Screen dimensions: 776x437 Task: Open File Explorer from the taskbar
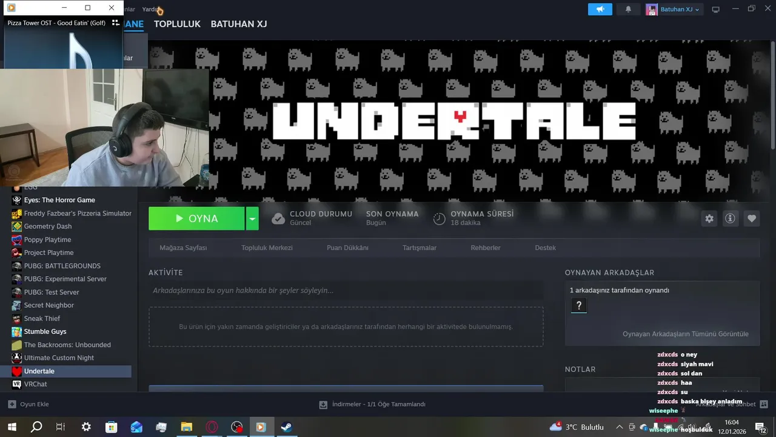click(187, 427)
